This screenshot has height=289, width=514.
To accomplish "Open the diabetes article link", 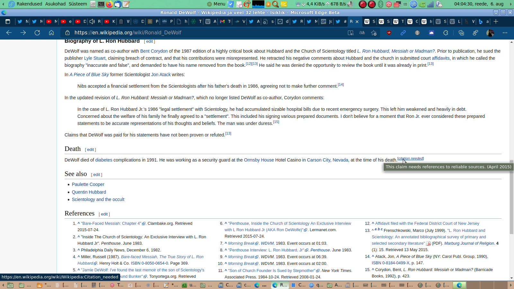I will 104,160.
